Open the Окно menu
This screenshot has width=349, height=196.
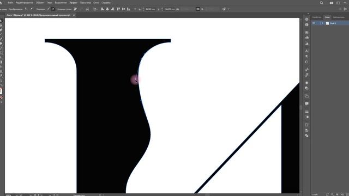(96, 3)
